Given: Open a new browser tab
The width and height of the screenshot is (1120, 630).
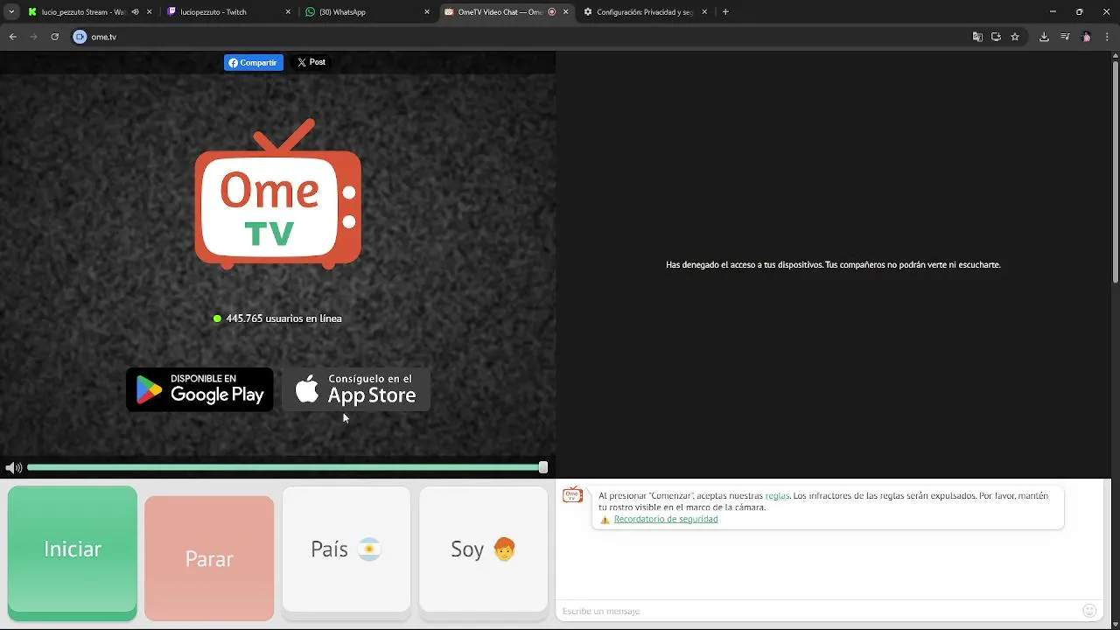Looking at the screenshot, I should coord(725,12).
